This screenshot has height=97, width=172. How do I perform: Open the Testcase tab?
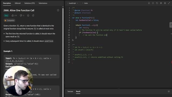[x=70, y=91]
